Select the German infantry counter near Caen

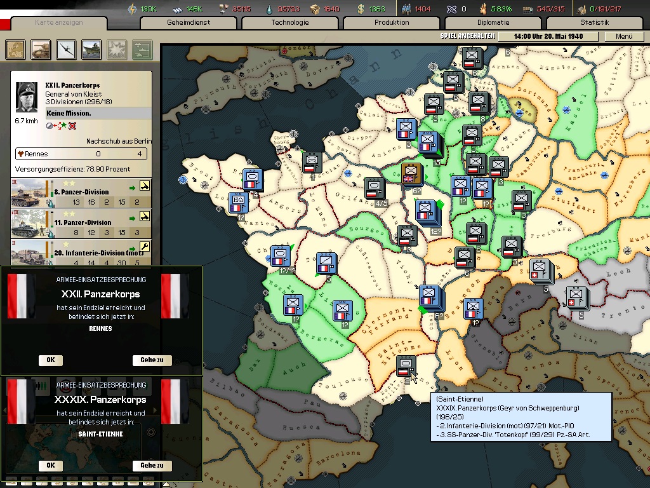(312, 163)
